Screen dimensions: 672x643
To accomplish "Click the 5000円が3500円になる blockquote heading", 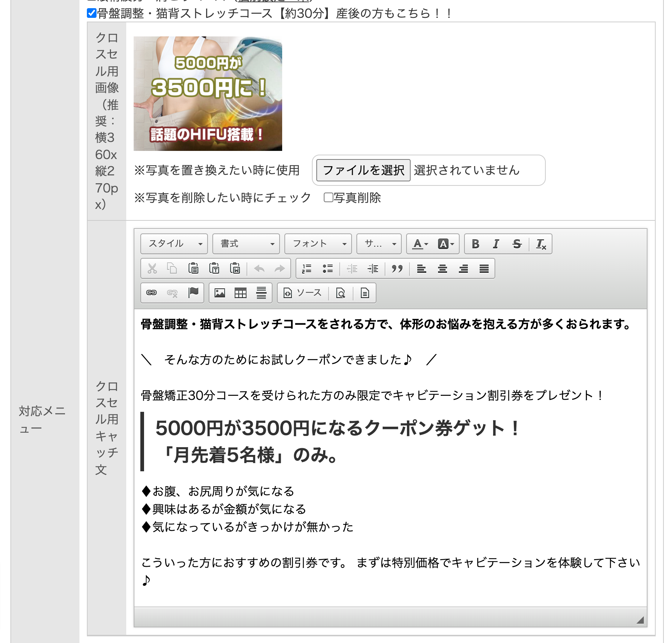I will (x=337, y=428).
